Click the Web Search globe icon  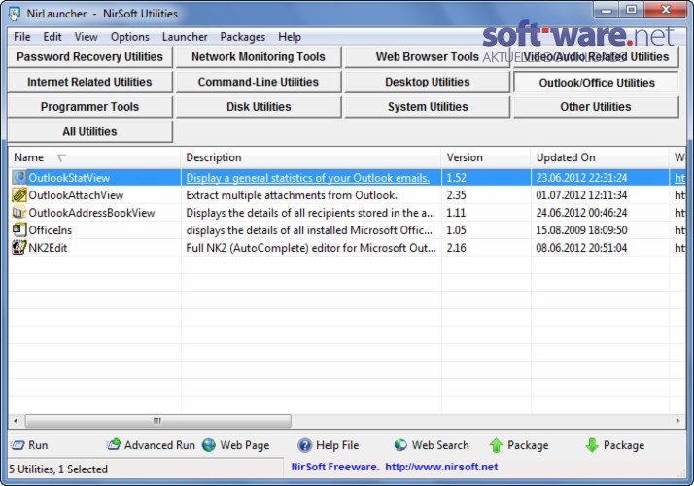click(x=400, y=445)
